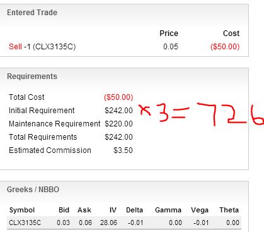264x232 pixels.
Task: Select the 0.05 price value
Action: pyautogui.click(x=171, y=47)
